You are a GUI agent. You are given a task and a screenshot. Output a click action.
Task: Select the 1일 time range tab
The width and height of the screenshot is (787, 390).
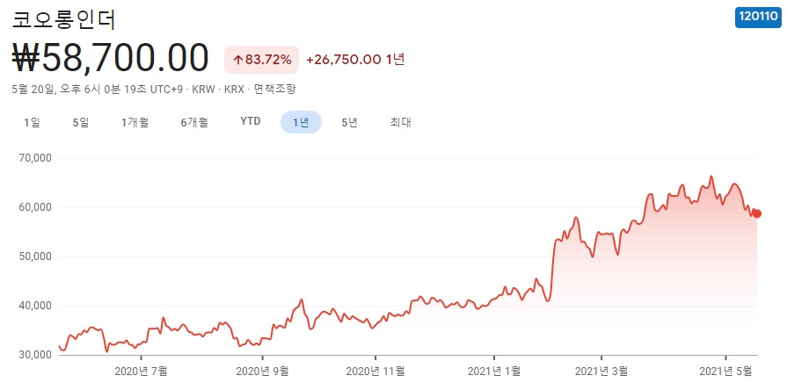pos(32,122)
